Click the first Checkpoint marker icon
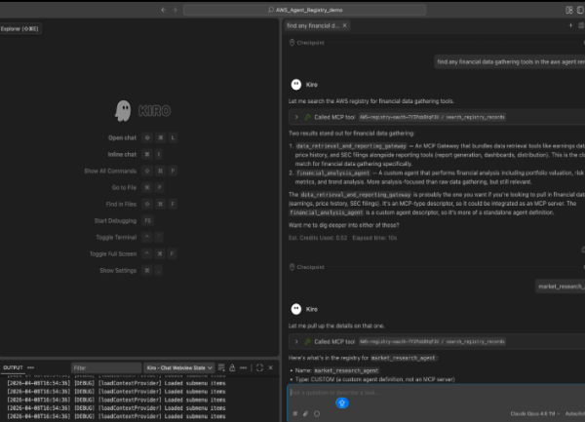Image resolution: width=585 pixels, height=422 pixels. (292, 43)
